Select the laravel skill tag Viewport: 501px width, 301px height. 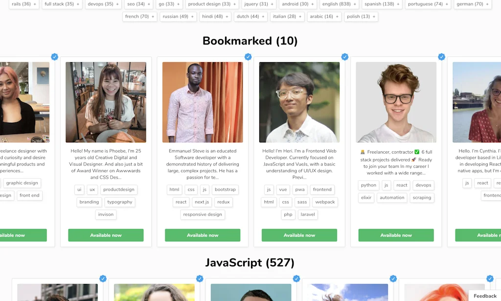(308, 214)
